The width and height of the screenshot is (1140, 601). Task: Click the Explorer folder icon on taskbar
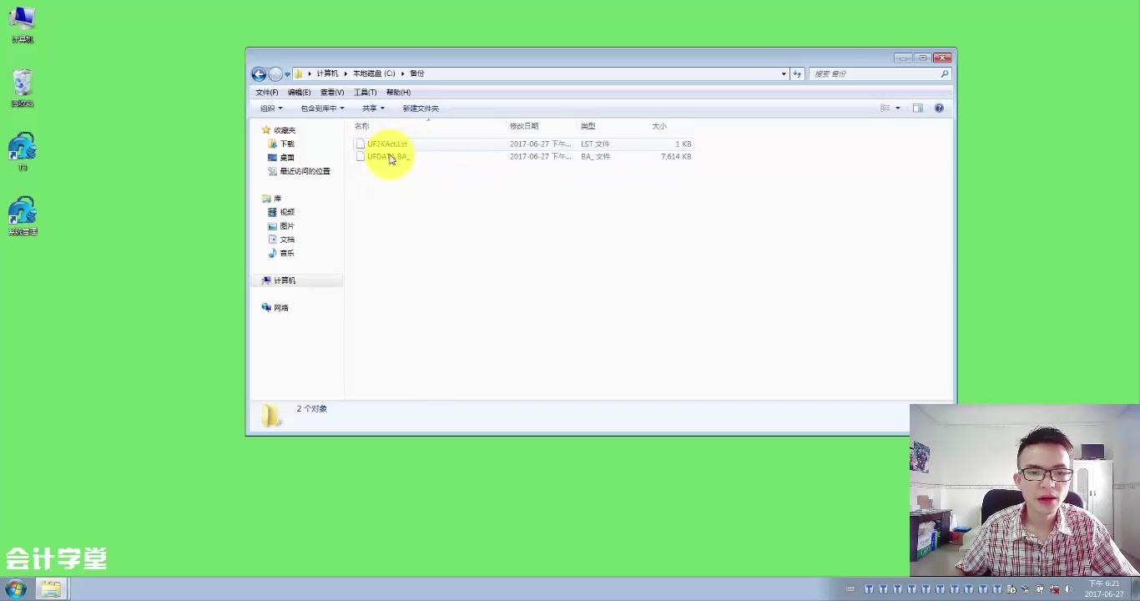click(x=50, y=589)
